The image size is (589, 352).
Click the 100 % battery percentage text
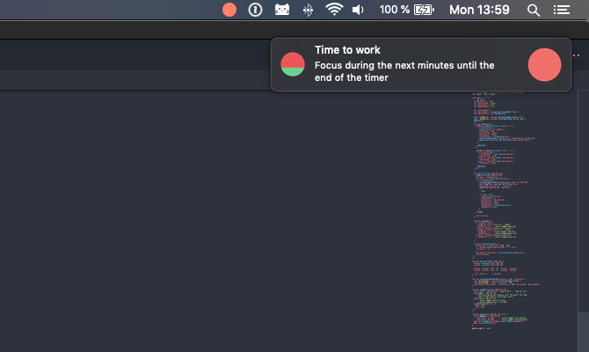pyautogui.click(x=395, y=10)
